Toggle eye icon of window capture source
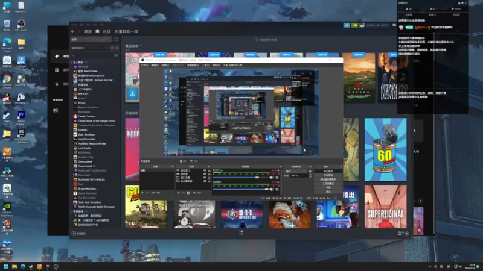This screenshot has height=271, width=483. pyautogui.click(x=205, y=178)
